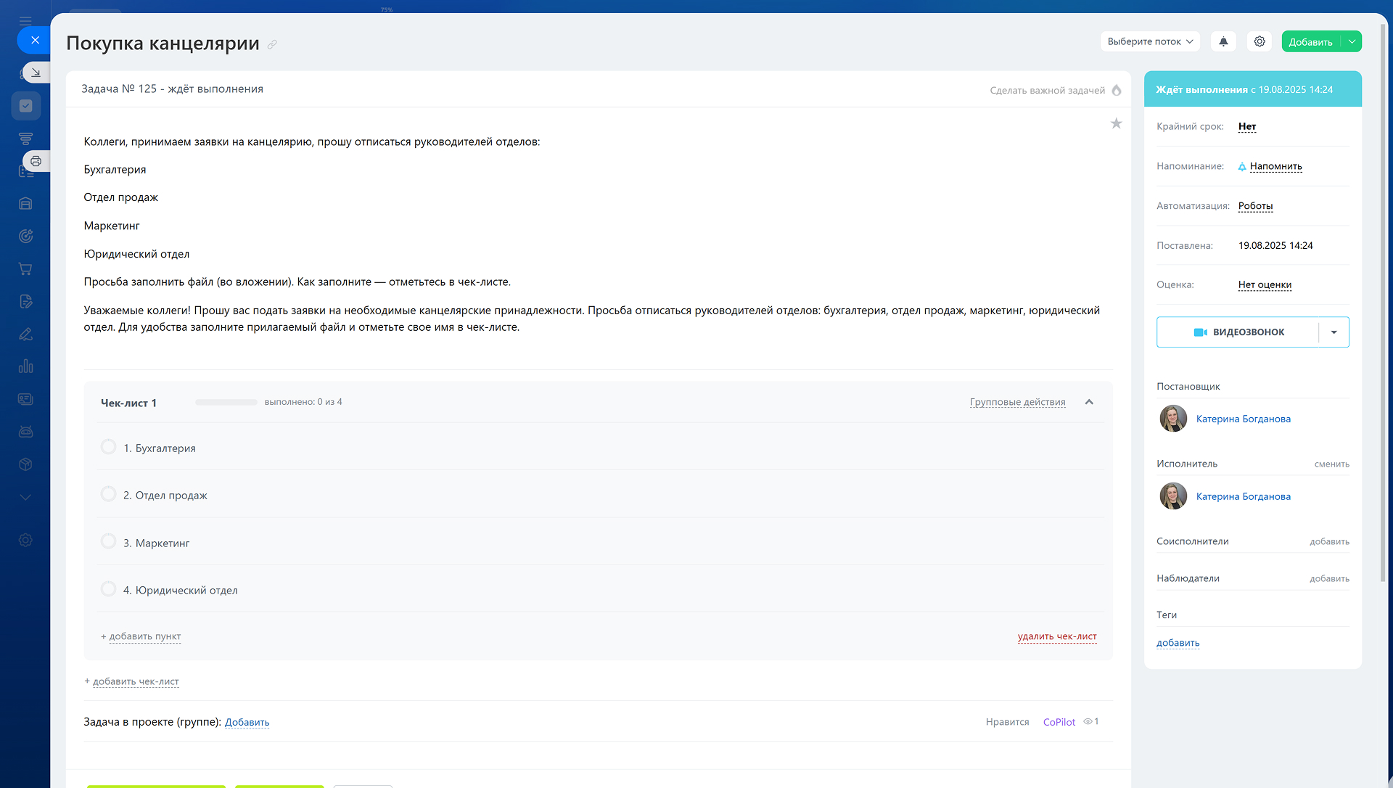
Task: Click the checklist progress bar
Action: pyautogui.click(x=226, y=402)
